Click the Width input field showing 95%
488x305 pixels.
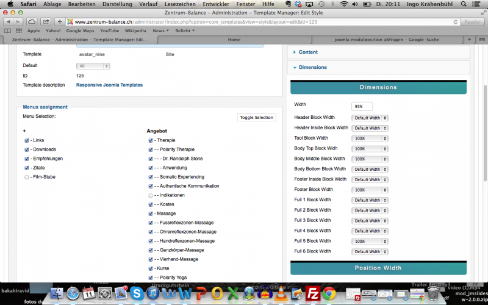[x=362, y=106]
